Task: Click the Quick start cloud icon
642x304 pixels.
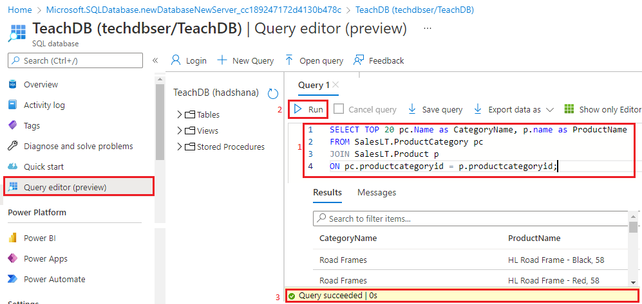Action: (x=13, y=166)
